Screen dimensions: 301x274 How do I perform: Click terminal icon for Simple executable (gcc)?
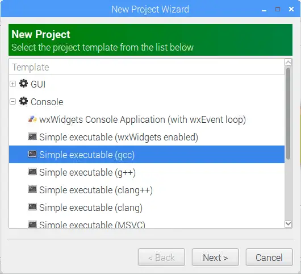click(x=32, y=154)
